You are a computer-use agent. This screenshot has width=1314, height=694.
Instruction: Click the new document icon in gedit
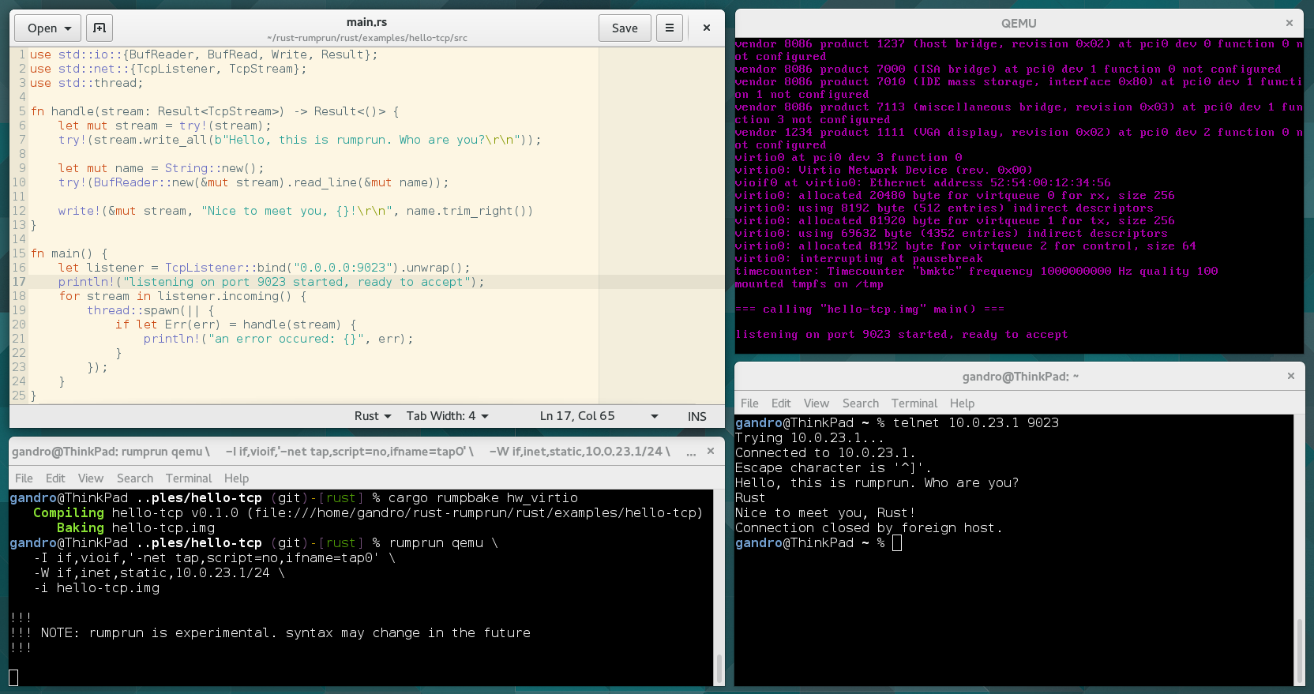(99, 28)
